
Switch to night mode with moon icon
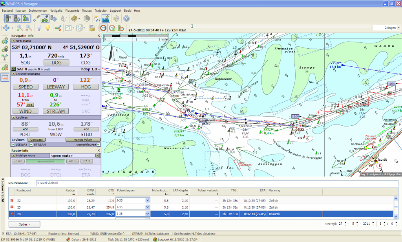tap(87, 18)
